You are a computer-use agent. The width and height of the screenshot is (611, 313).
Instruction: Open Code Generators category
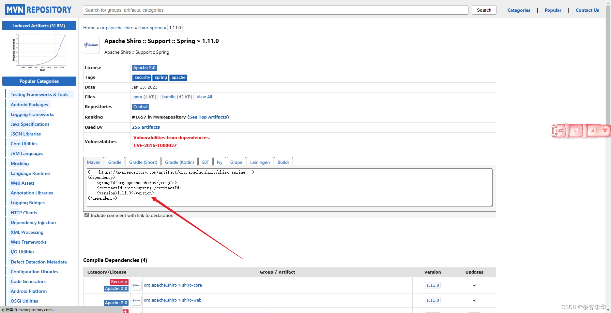click(x=28, y=281)
